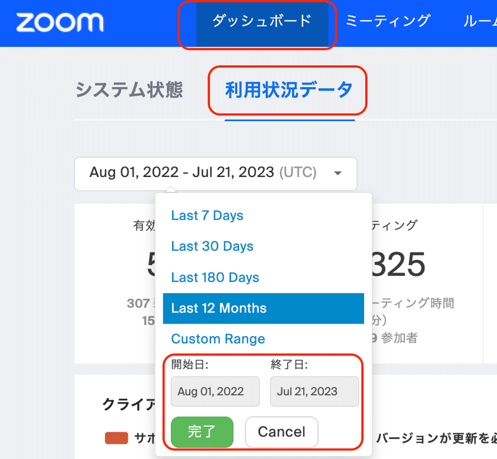Switch to the システム状態 tab
The image size is (497, 459).
click(129, 89)
